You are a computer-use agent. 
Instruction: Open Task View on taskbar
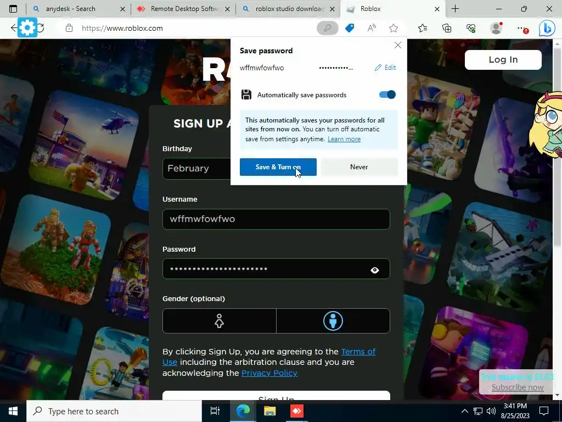point(215,411)
